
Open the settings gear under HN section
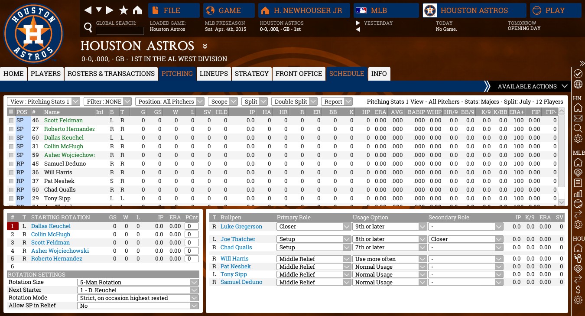coord(578,139)
